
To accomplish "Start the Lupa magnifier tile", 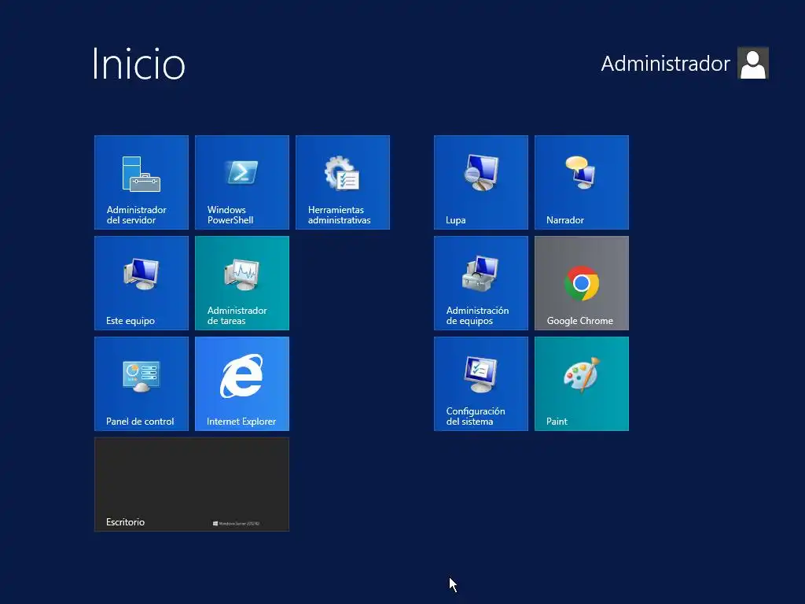I will click(x=480, y=182).
